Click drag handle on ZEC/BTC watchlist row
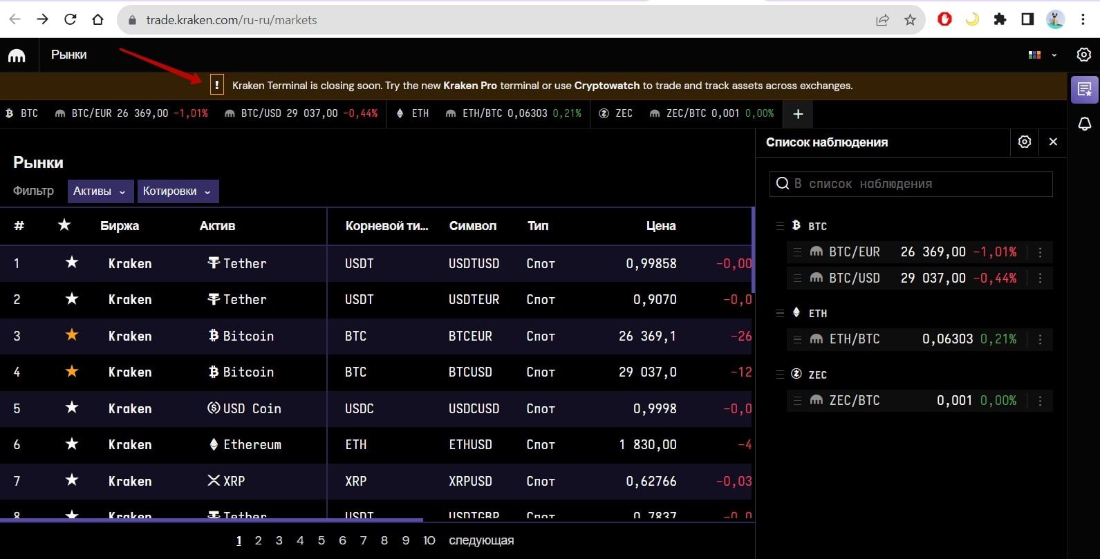 (797, 401)
